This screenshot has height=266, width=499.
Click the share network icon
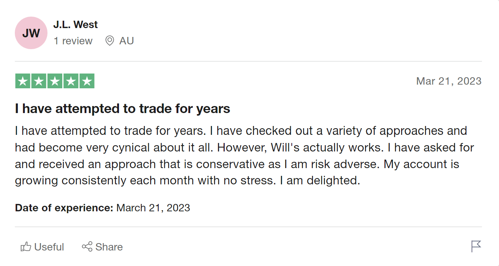coord(87,247)
